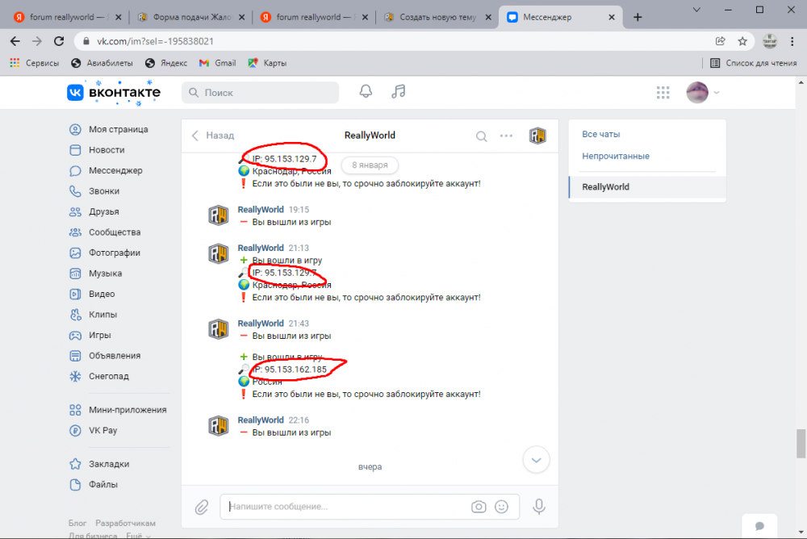Select Все чаты filter

pyautogui.click(x=600, y=134)
